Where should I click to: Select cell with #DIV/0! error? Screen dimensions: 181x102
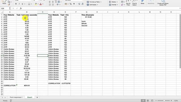pyautogui.click(x=27, y=86)
